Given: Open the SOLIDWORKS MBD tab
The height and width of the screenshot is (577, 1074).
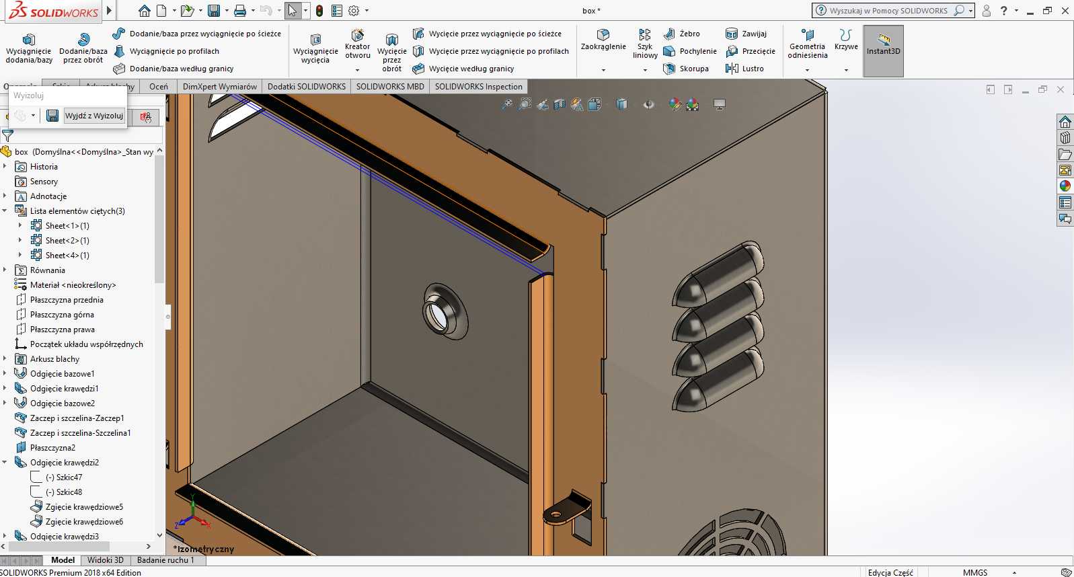Looking at the screenshot, I should pyautogui.click(x=390, y=87).
